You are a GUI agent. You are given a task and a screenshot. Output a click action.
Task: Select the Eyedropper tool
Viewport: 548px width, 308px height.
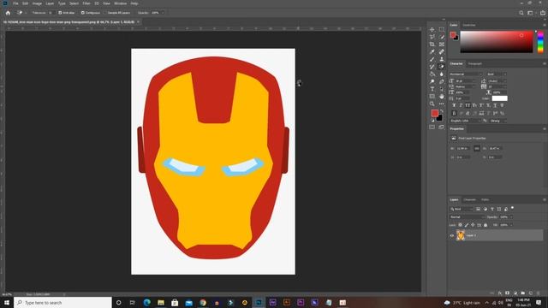pyautogui.click(x=432, y=51)
